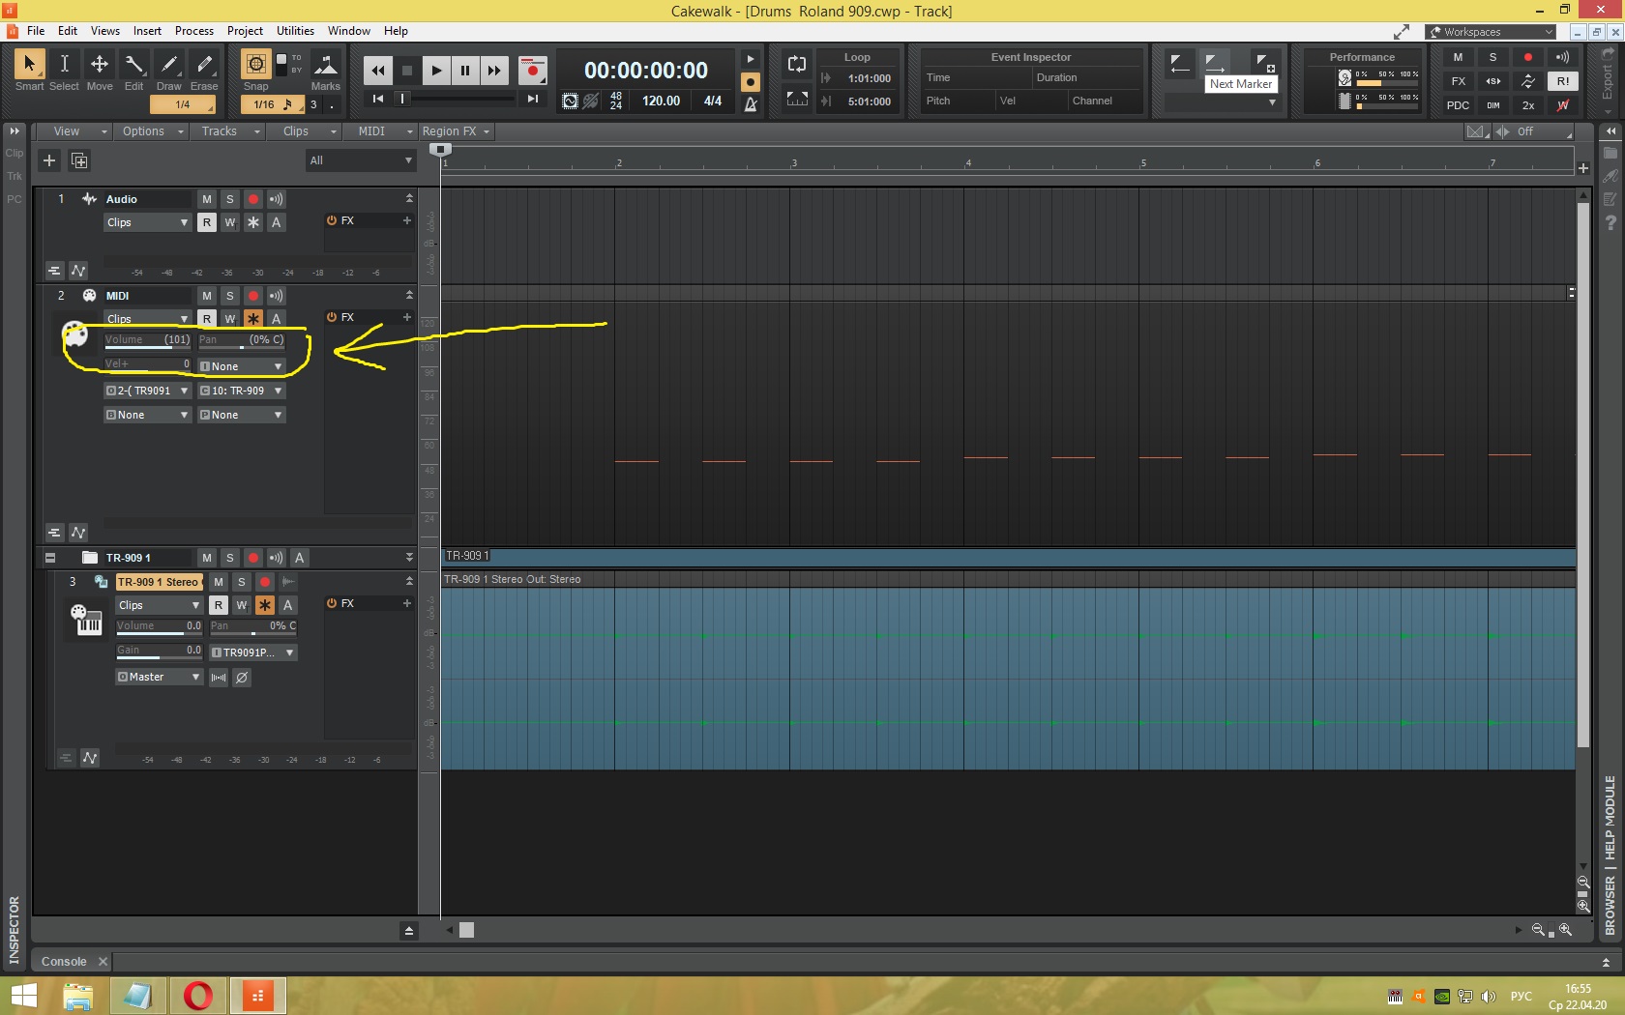Toggle automation read on Audio track

point(207,222)
